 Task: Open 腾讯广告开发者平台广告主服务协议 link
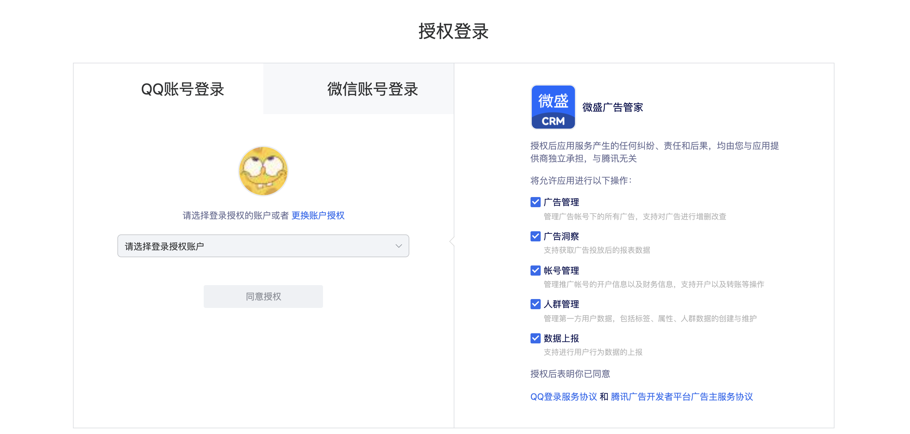[x=682, y=397]
